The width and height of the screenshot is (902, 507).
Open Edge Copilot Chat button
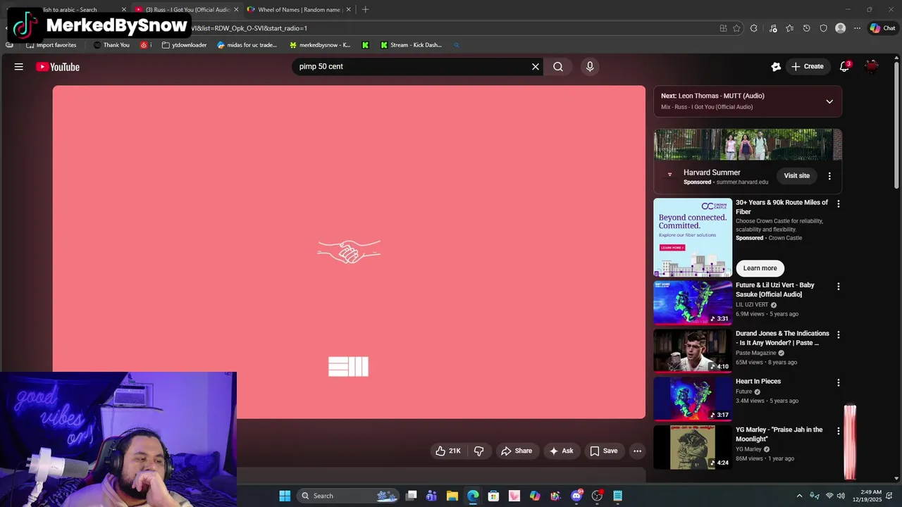(x=882, y=28)
